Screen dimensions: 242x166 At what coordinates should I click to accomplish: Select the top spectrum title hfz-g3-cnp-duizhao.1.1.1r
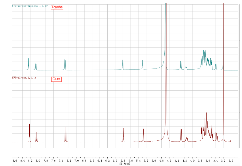pyautogui.click(x=30, y=6)
